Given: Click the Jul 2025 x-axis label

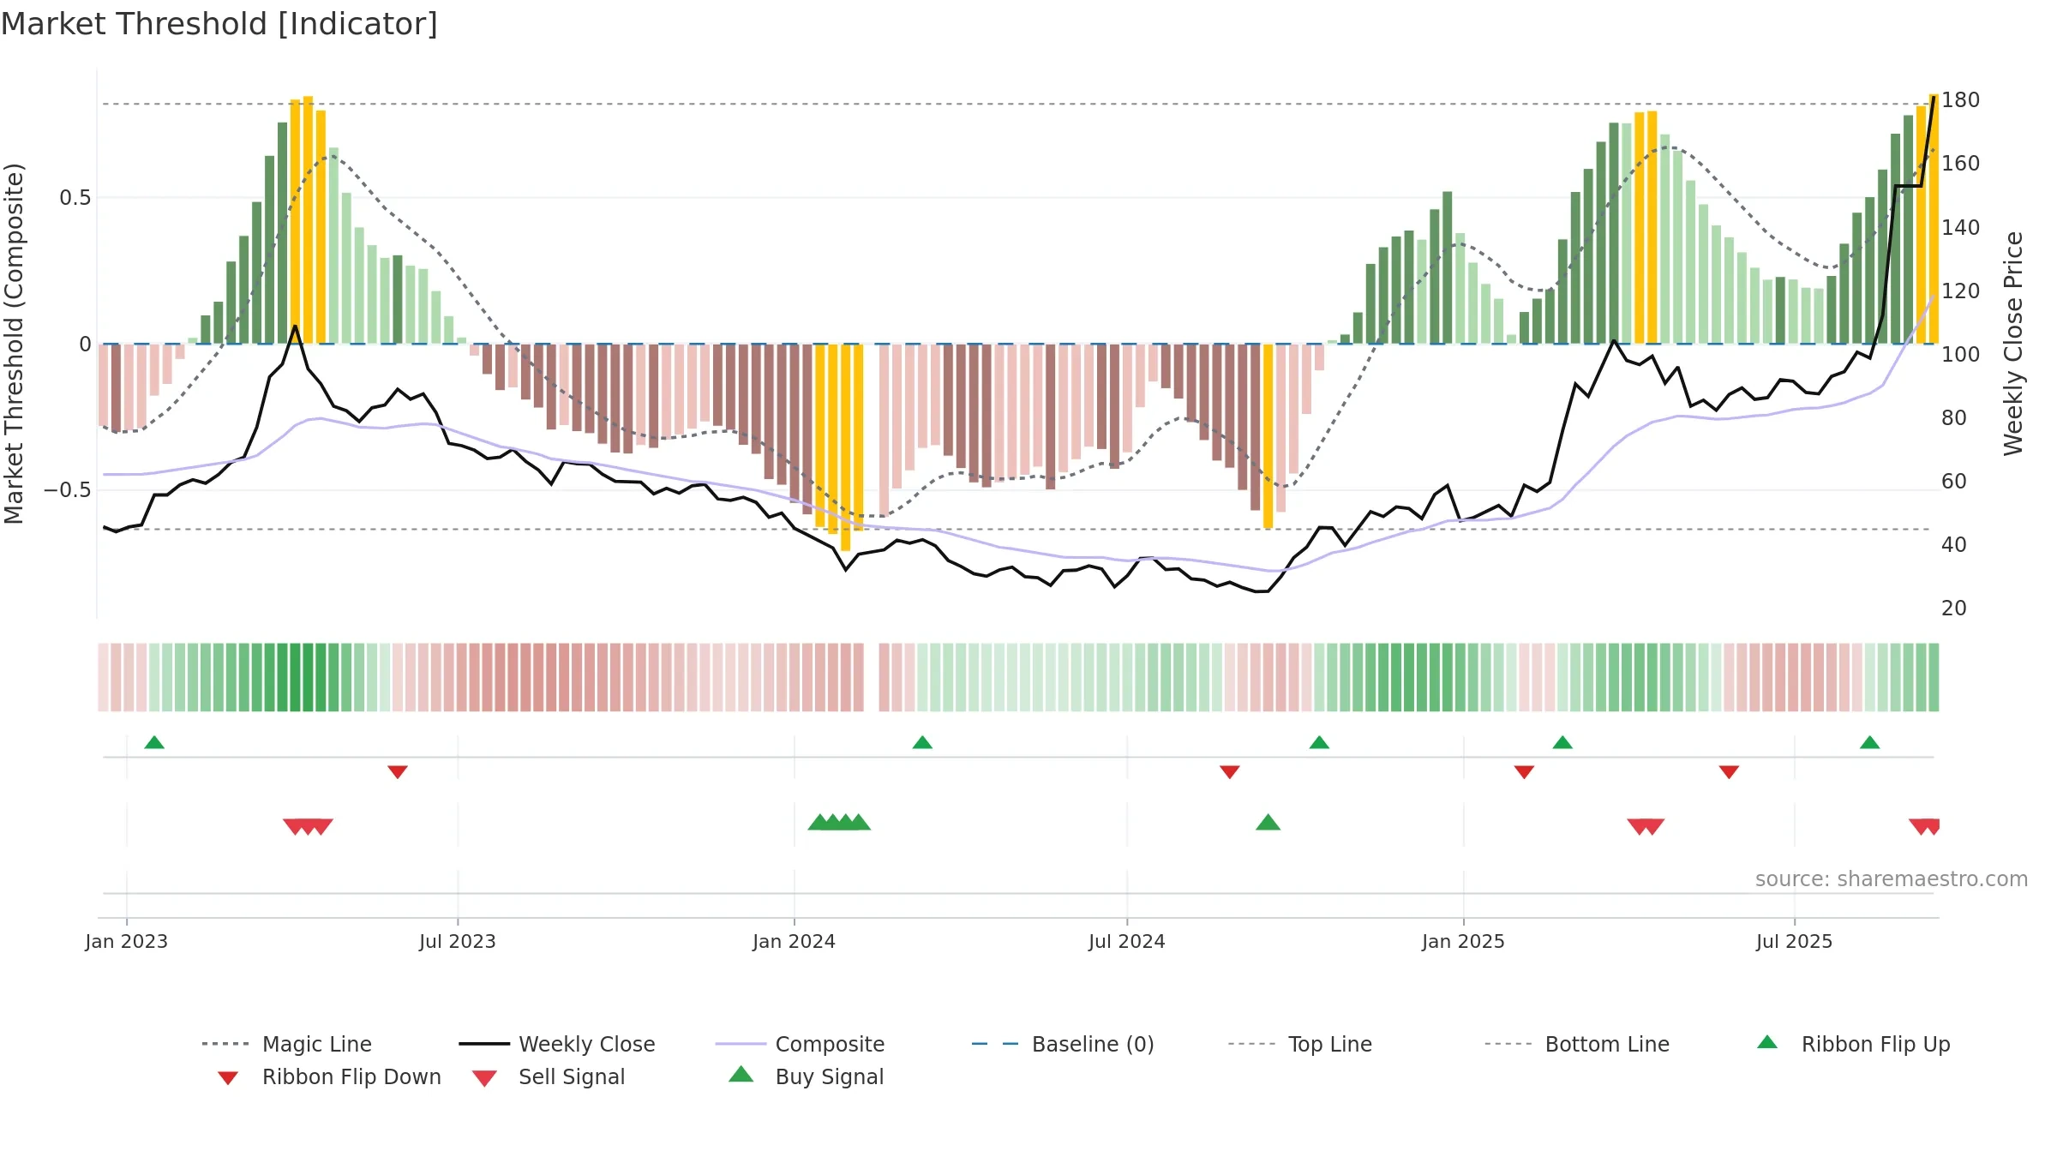Looking at the screenshot, I should [x=1795, y=942].
